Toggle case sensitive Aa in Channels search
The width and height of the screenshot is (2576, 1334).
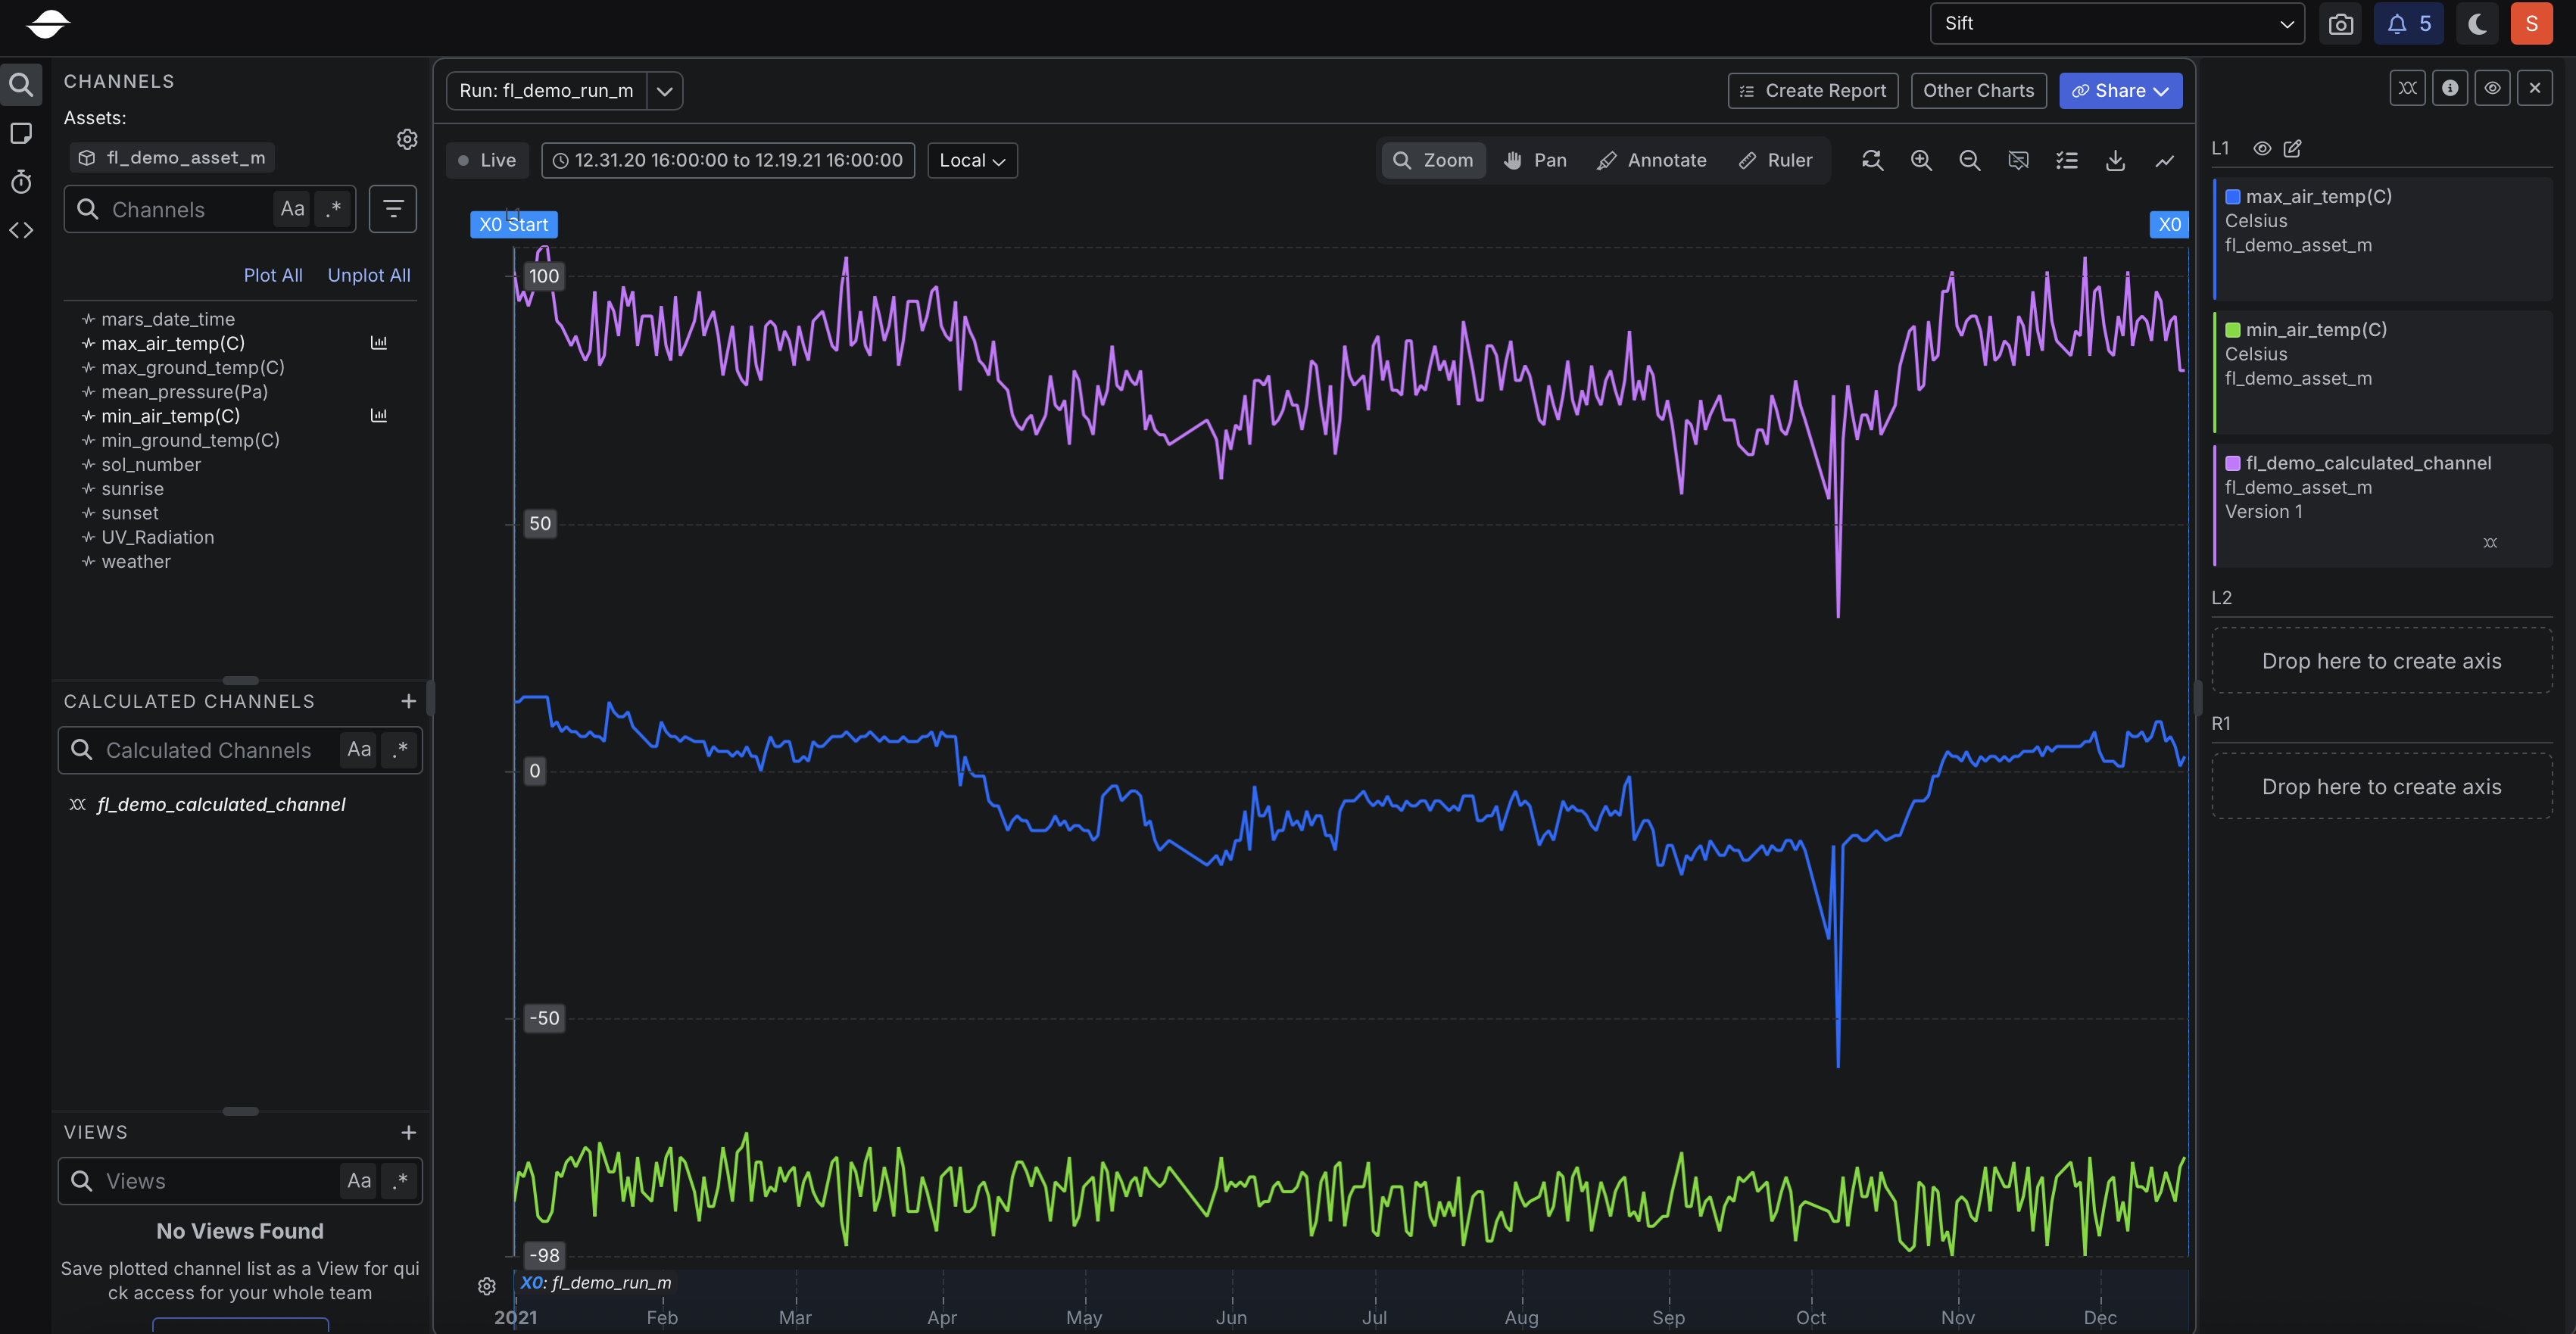(x=292, y=209)
